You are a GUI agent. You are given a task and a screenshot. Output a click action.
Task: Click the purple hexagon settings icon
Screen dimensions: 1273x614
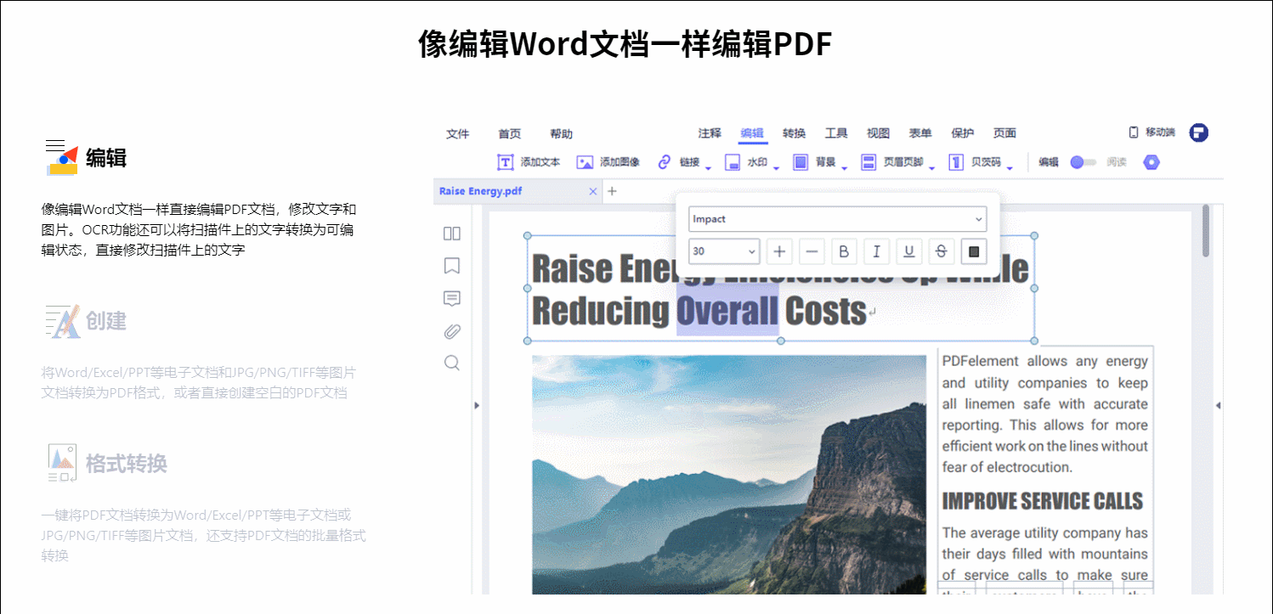[1151, 162]
